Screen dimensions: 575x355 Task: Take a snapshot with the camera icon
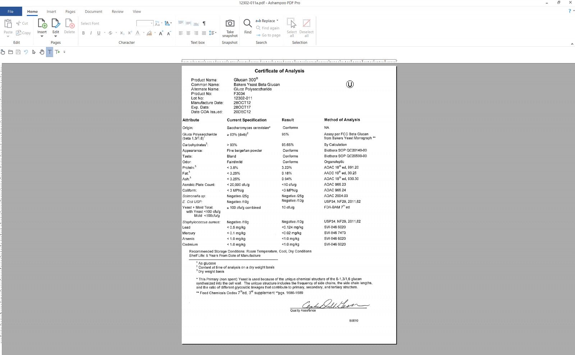[230, 23]
